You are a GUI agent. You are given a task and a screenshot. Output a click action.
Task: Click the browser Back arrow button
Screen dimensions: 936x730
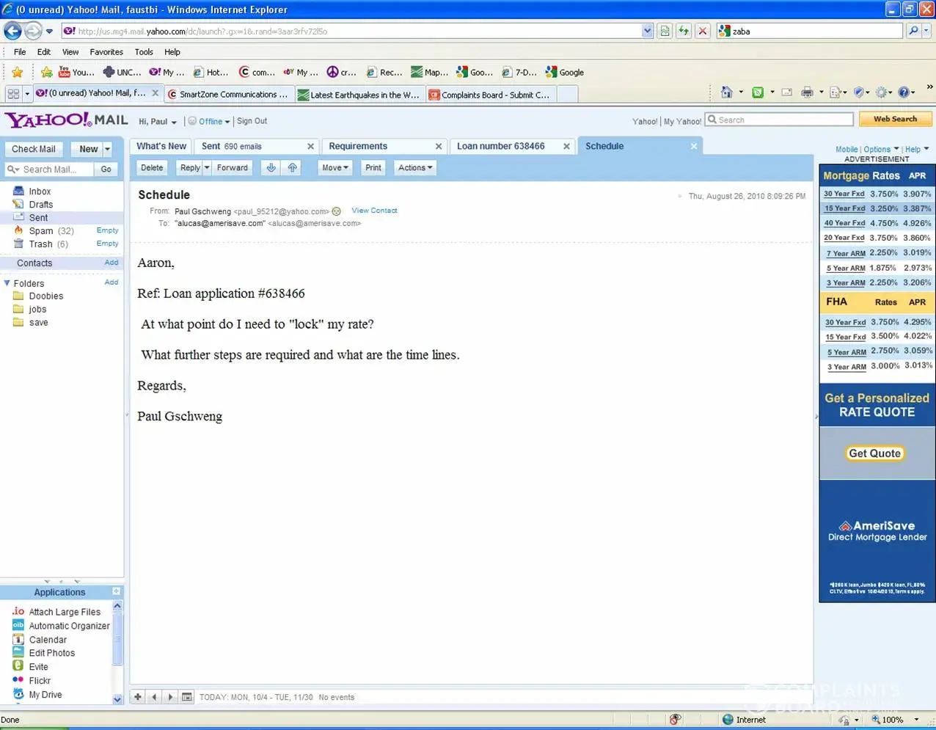12,31
